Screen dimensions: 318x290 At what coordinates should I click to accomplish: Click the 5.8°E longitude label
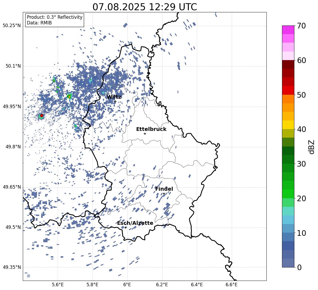pos(92,285)
